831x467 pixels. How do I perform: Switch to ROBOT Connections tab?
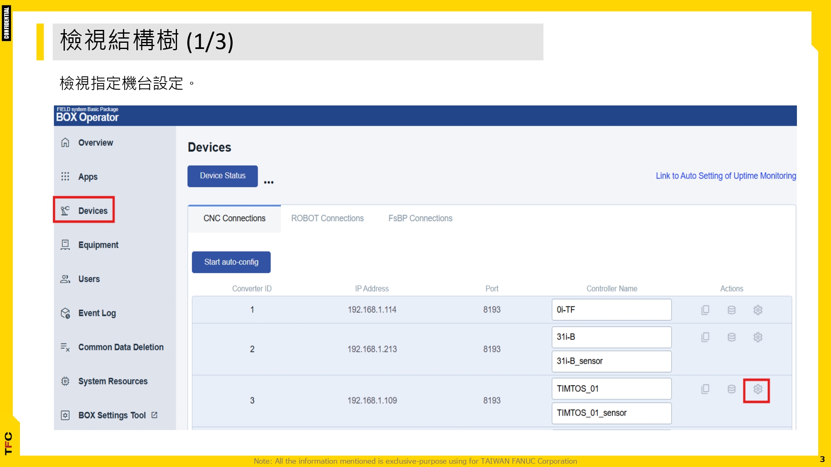[x=327, y=218]
